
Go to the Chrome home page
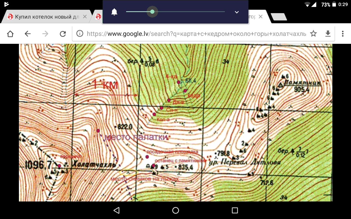(x=10, y=34)
